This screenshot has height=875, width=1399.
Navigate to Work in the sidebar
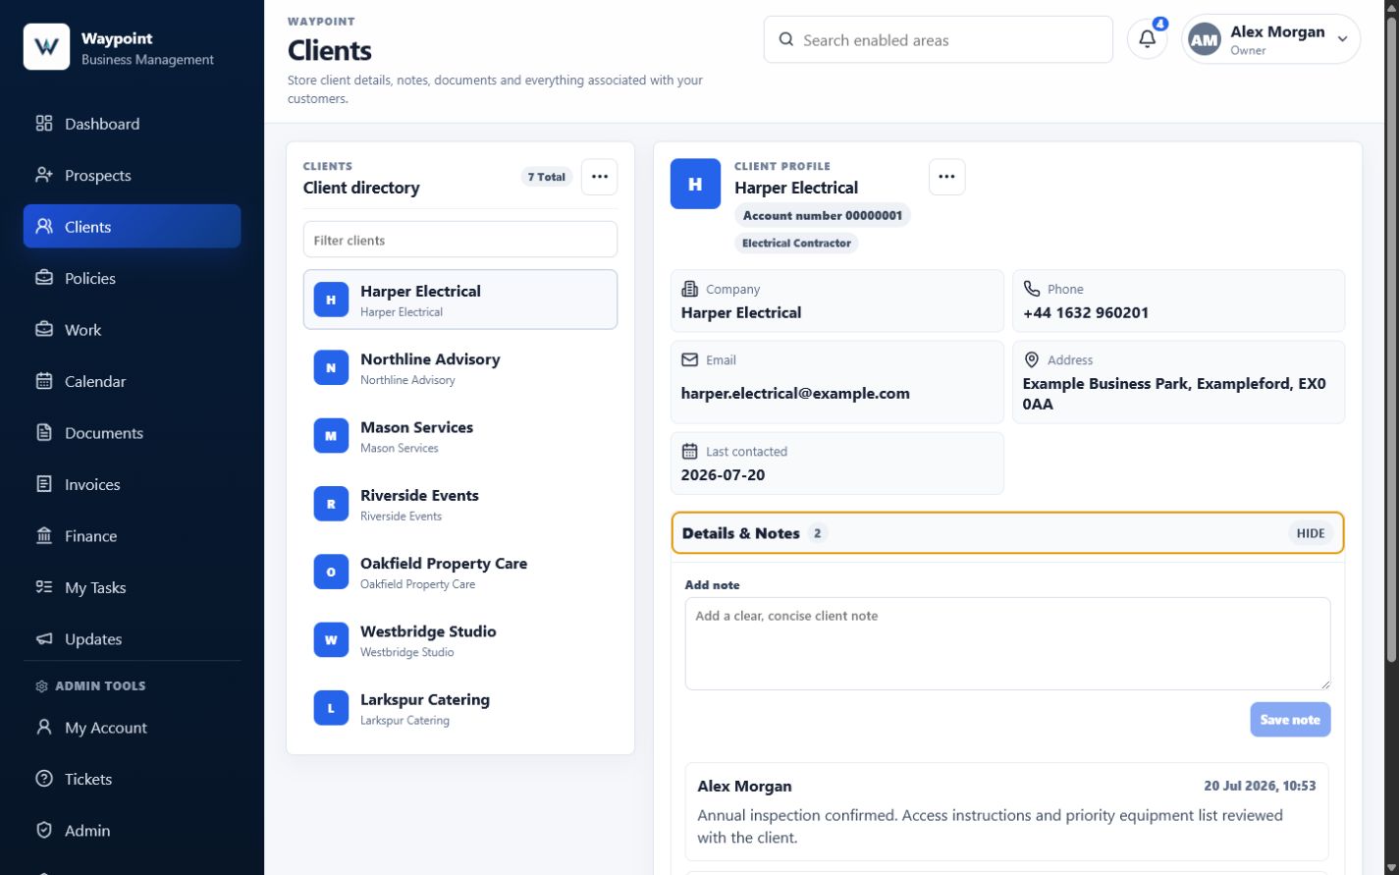click(132, 329)
